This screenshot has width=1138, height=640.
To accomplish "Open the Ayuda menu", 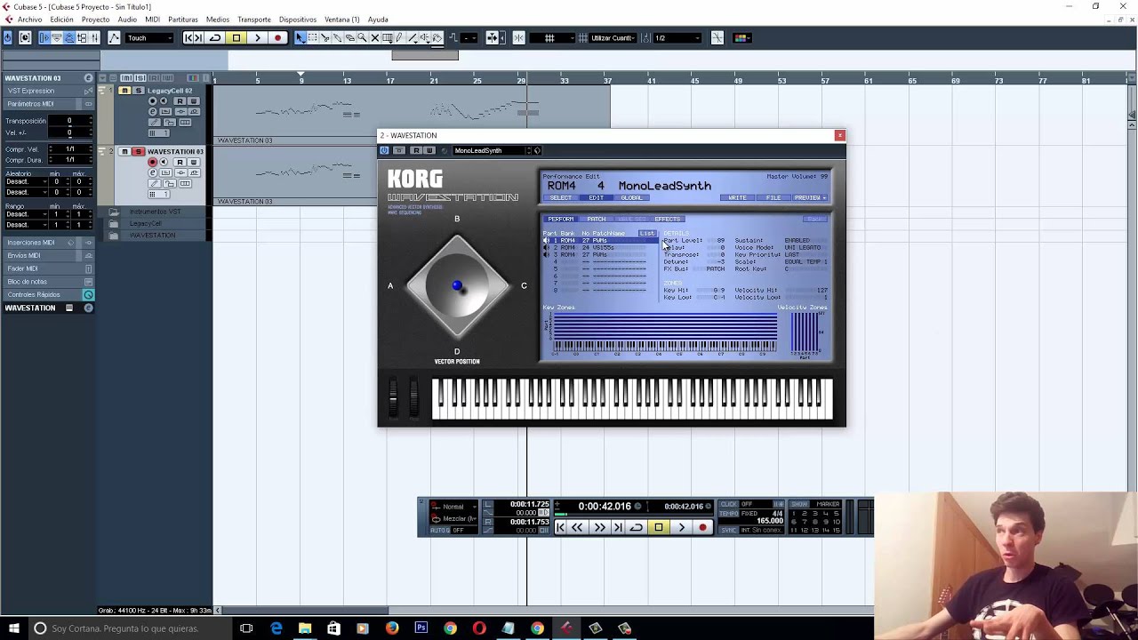I will pyautogui.click(x=378, y=20).
